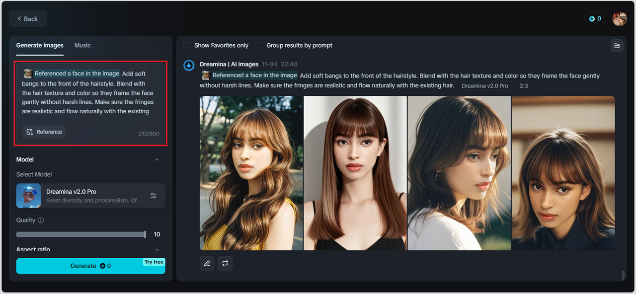This screenshot has width=636, height=294.
Task: Click the referenced face thumbnail in prompt box
Action: click(28, 73)
